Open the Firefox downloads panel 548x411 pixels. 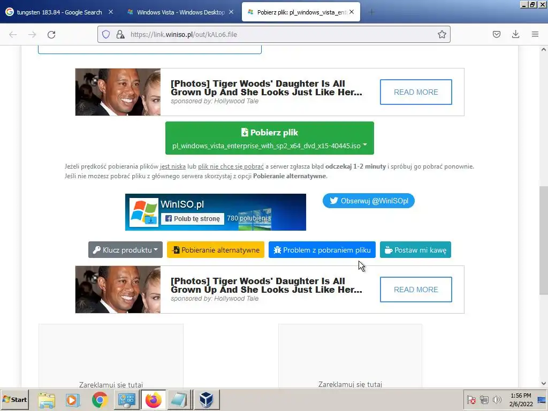tap(515, 34)
